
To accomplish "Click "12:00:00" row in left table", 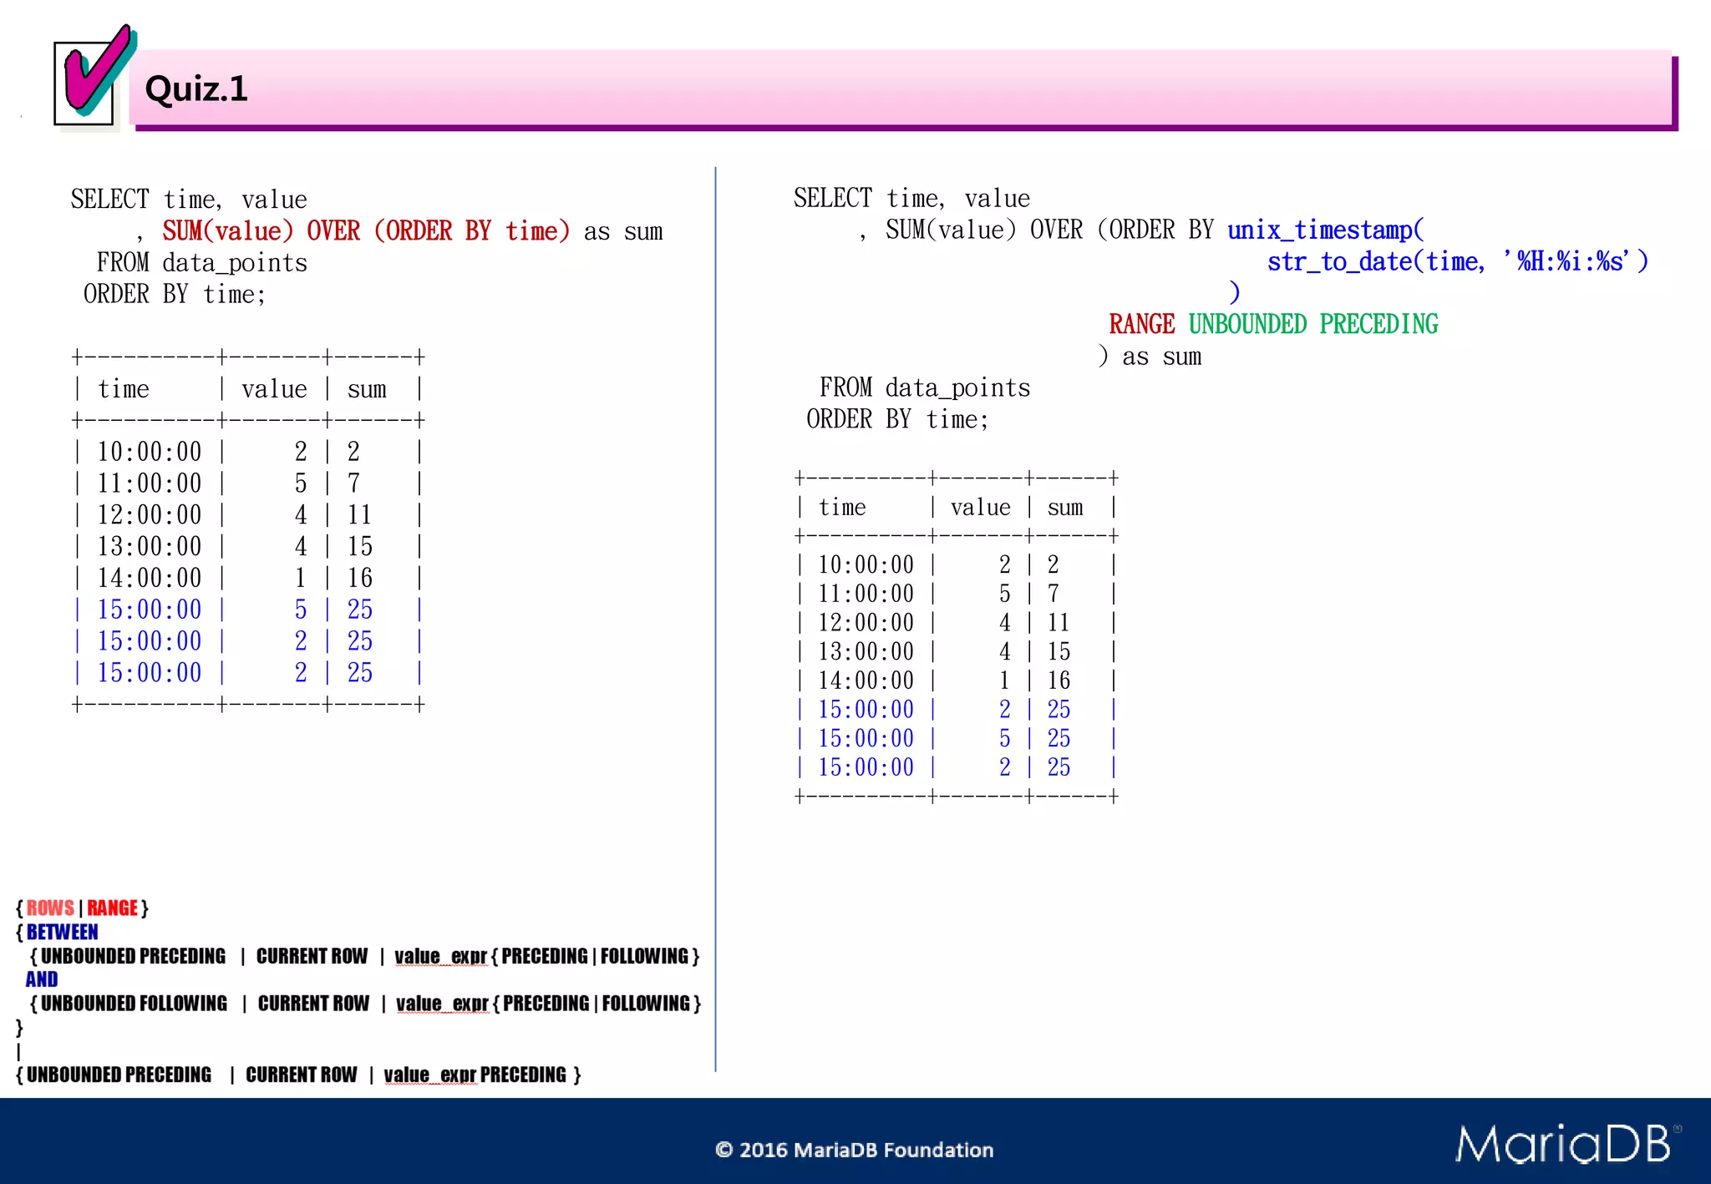I will coord(248,514).
